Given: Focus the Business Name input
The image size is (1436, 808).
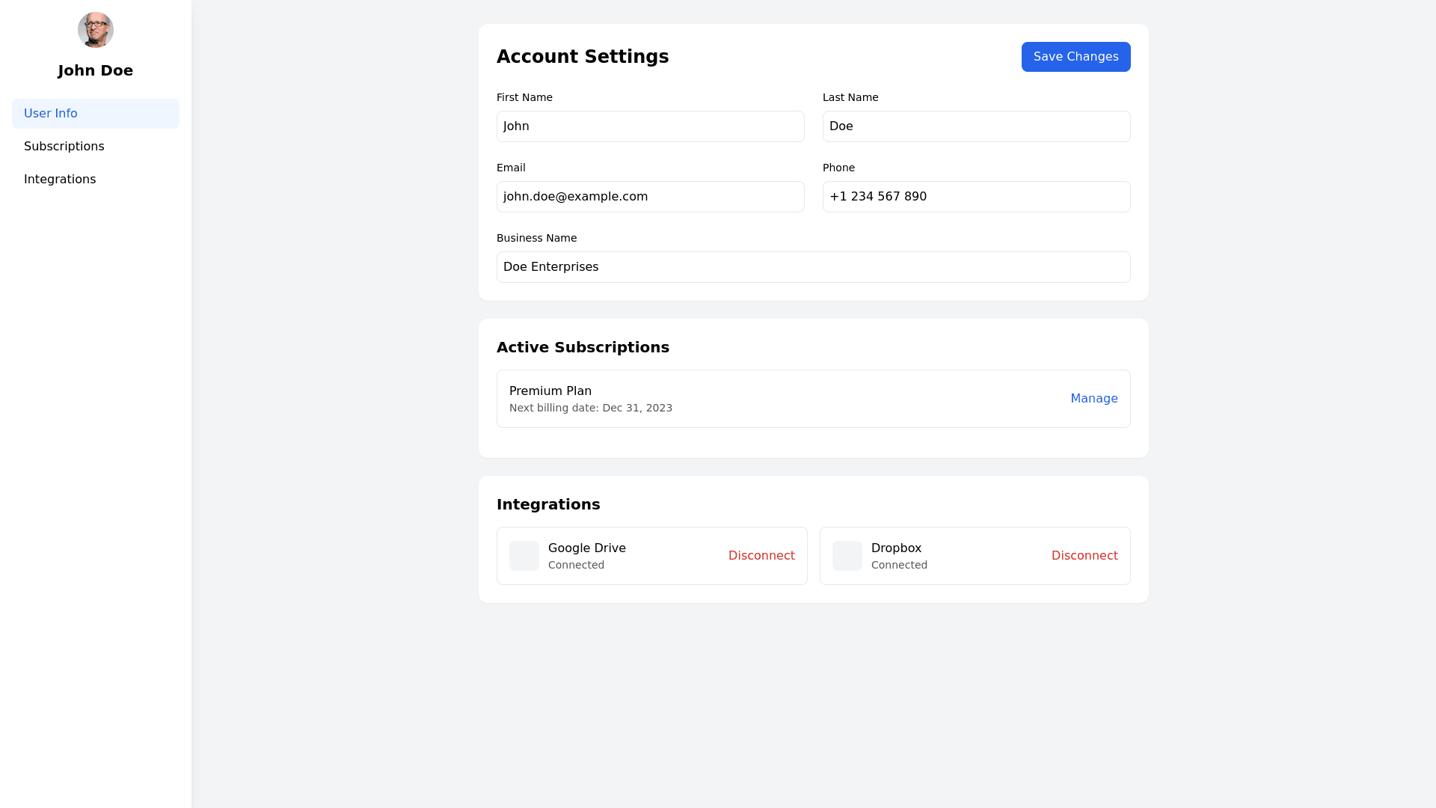Looking at the screenshot, I should coord(813,267).
